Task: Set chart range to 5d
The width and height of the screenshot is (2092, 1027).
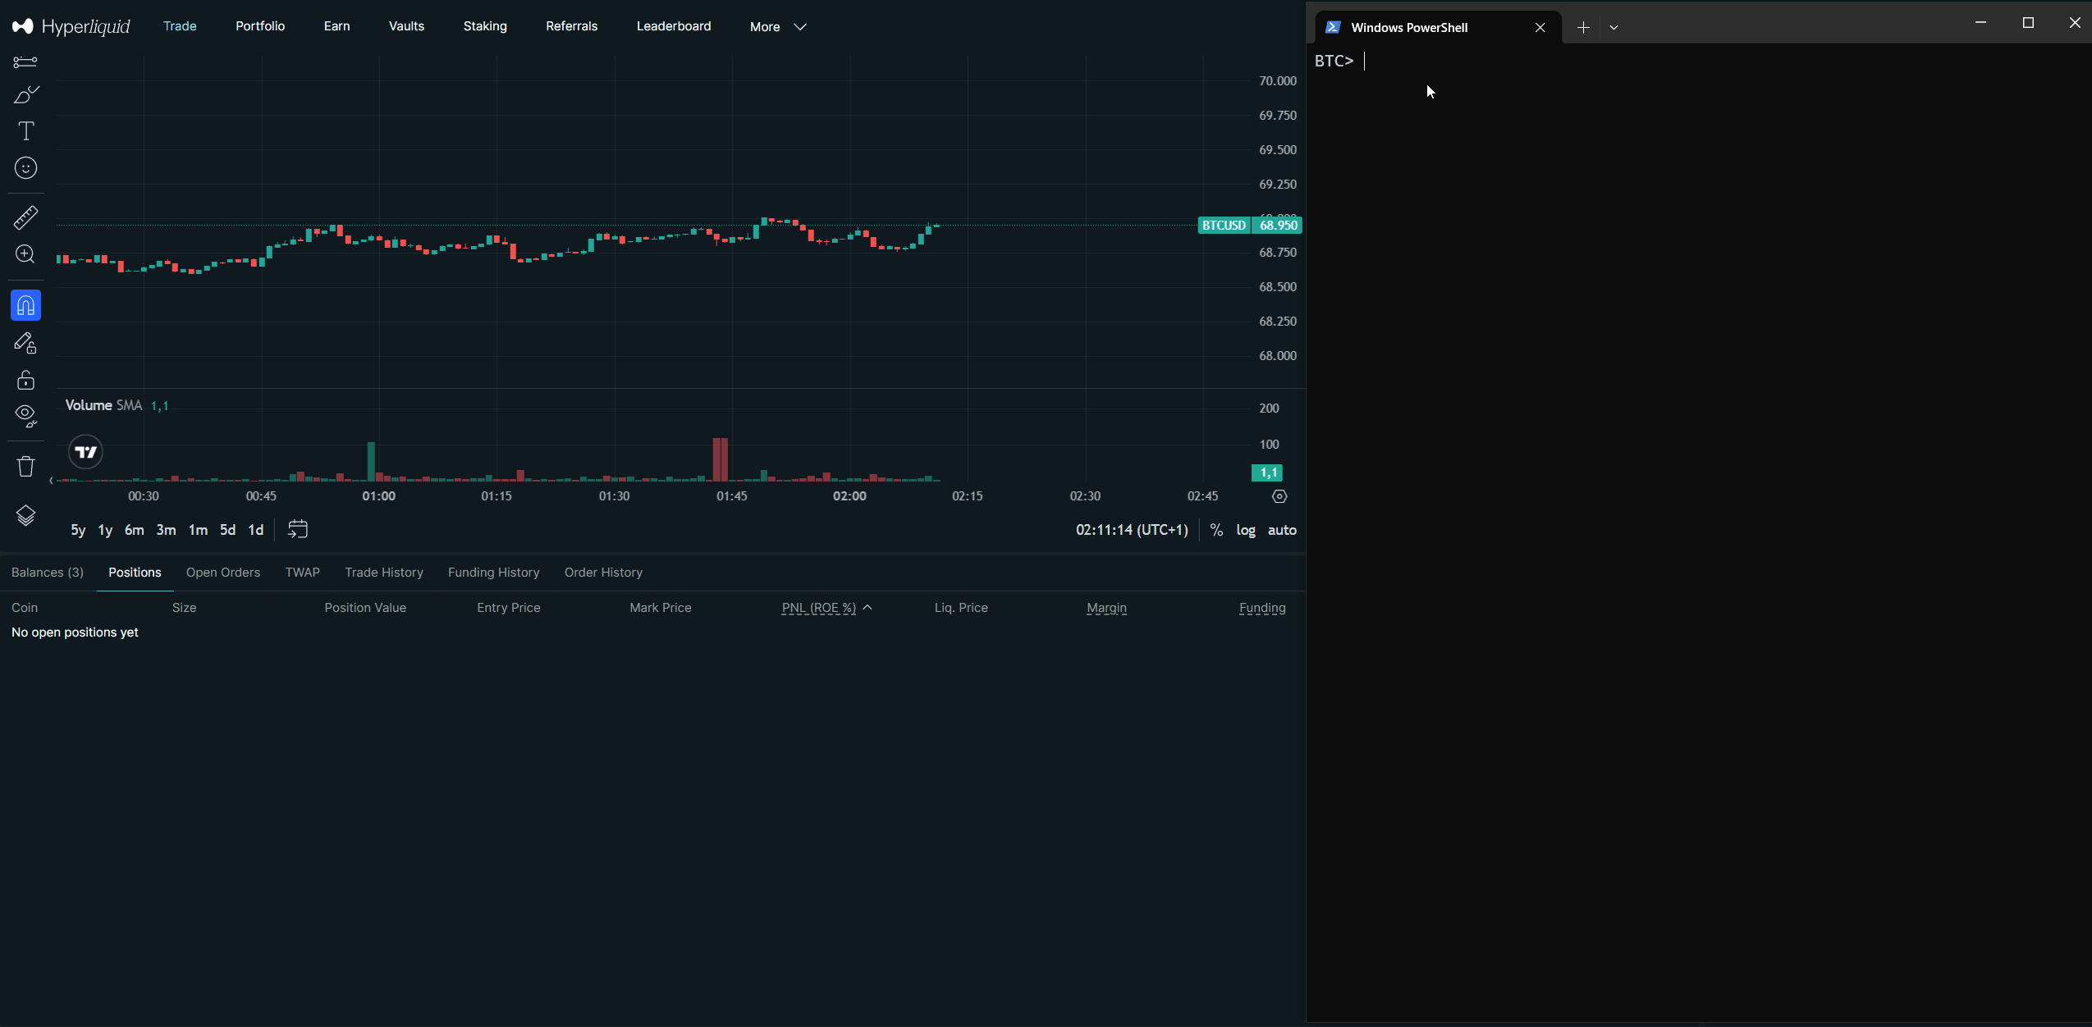Action: coord(227,530)
